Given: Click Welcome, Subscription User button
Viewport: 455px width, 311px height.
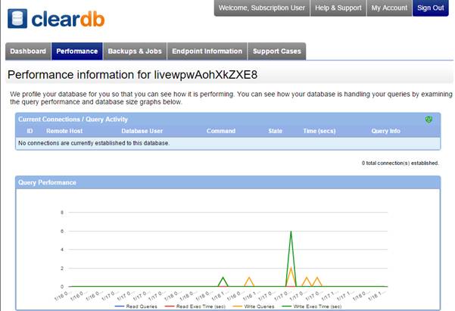Looking at the screenshot, I should coord(262,8).
